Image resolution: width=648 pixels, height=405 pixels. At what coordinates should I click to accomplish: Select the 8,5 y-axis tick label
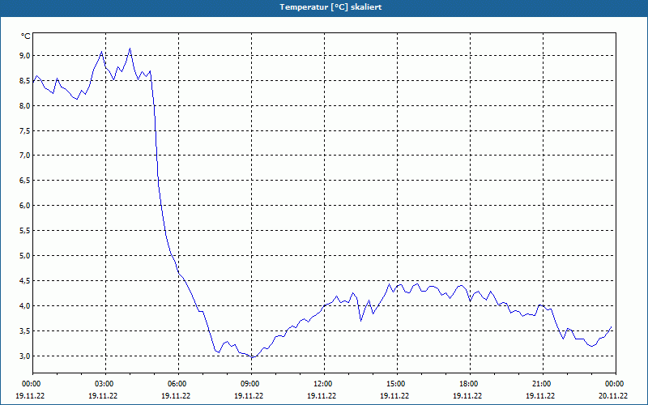click(x=25, y=81)
